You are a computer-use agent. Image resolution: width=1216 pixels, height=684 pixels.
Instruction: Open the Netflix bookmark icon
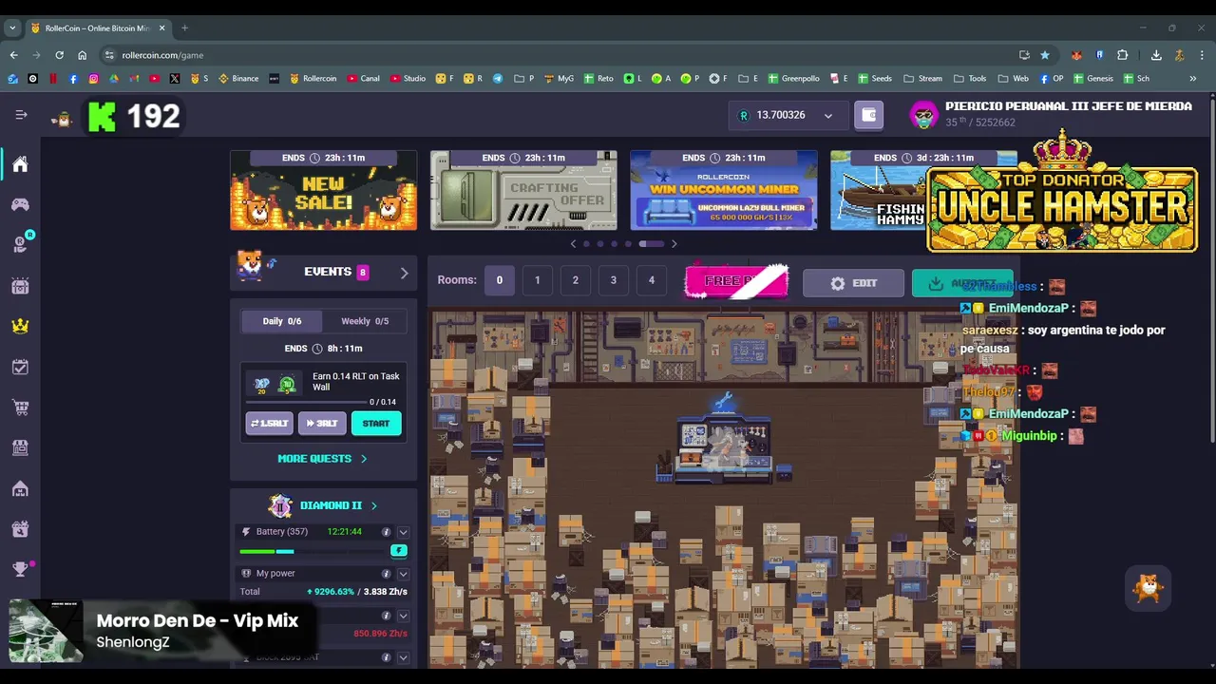[x=53, y=79]
